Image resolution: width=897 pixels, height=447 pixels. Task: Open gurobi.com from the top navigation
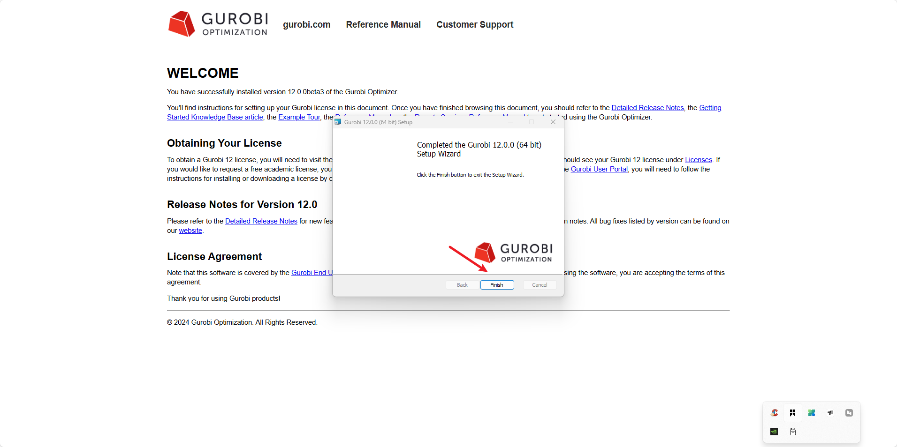click(307, 24)
